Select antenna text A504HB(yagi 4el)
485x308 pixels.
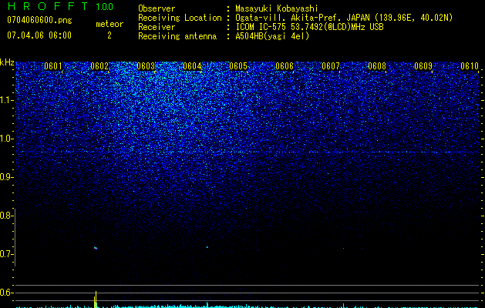(x=272, y=36)
